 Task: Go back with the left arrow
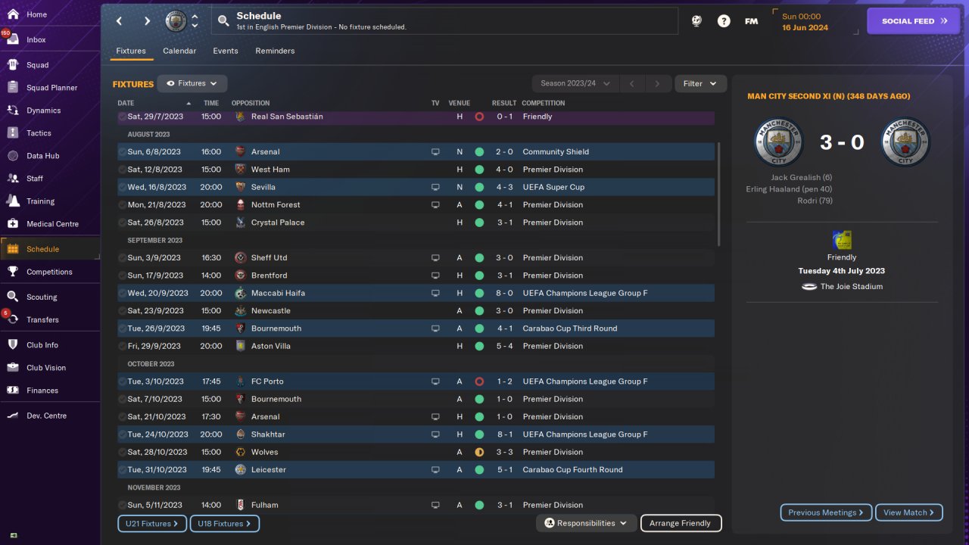click(x=119, y=21)
